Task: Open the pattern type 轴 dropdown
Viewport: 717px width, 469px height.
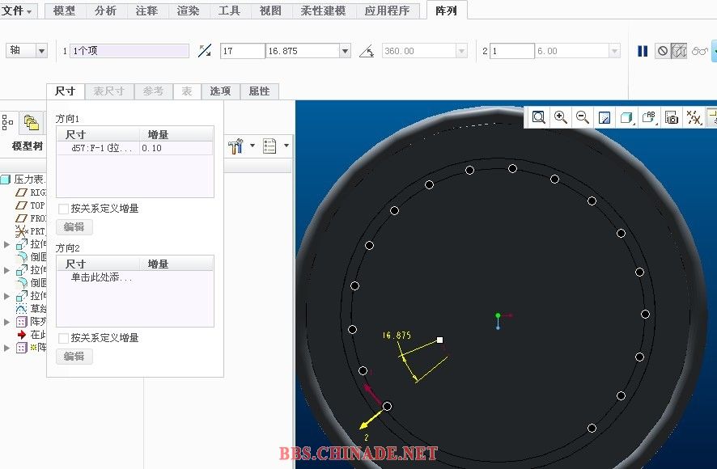Action: point(41,51)
